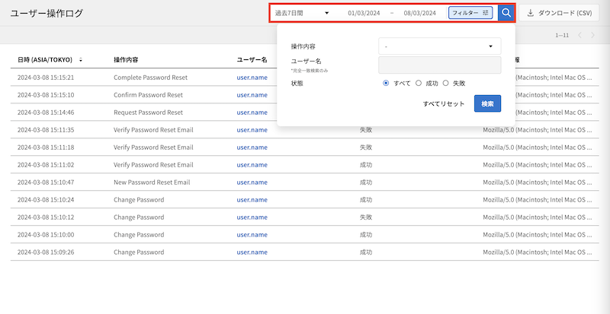
Task: Click 失敗 status in the 15:11:18 row
Action: click(366, 147)
